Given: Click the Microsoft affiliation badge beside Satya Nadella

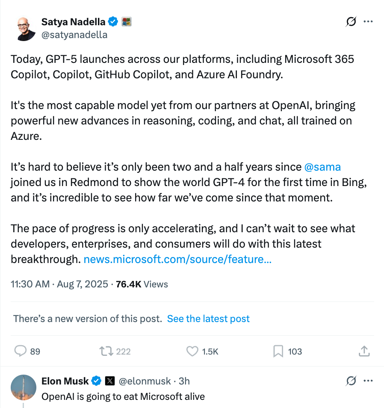Looking at the screenshot, I should (127, 21).
